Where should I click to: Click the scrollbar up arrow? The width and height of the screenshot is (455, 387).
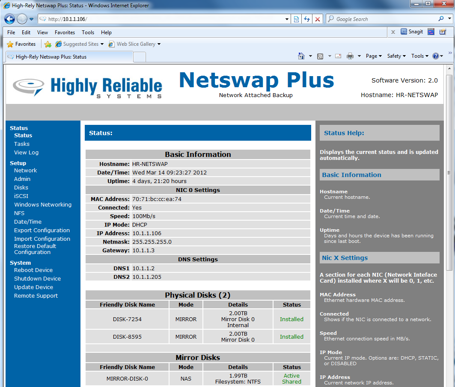449,69
